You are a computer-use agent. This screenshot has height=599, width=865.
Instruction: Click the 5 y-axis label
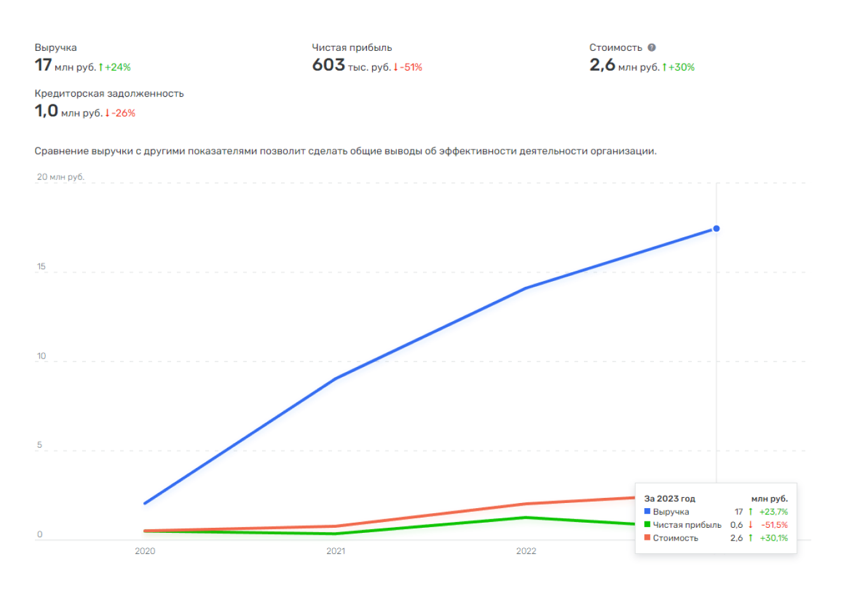point(39,445)
